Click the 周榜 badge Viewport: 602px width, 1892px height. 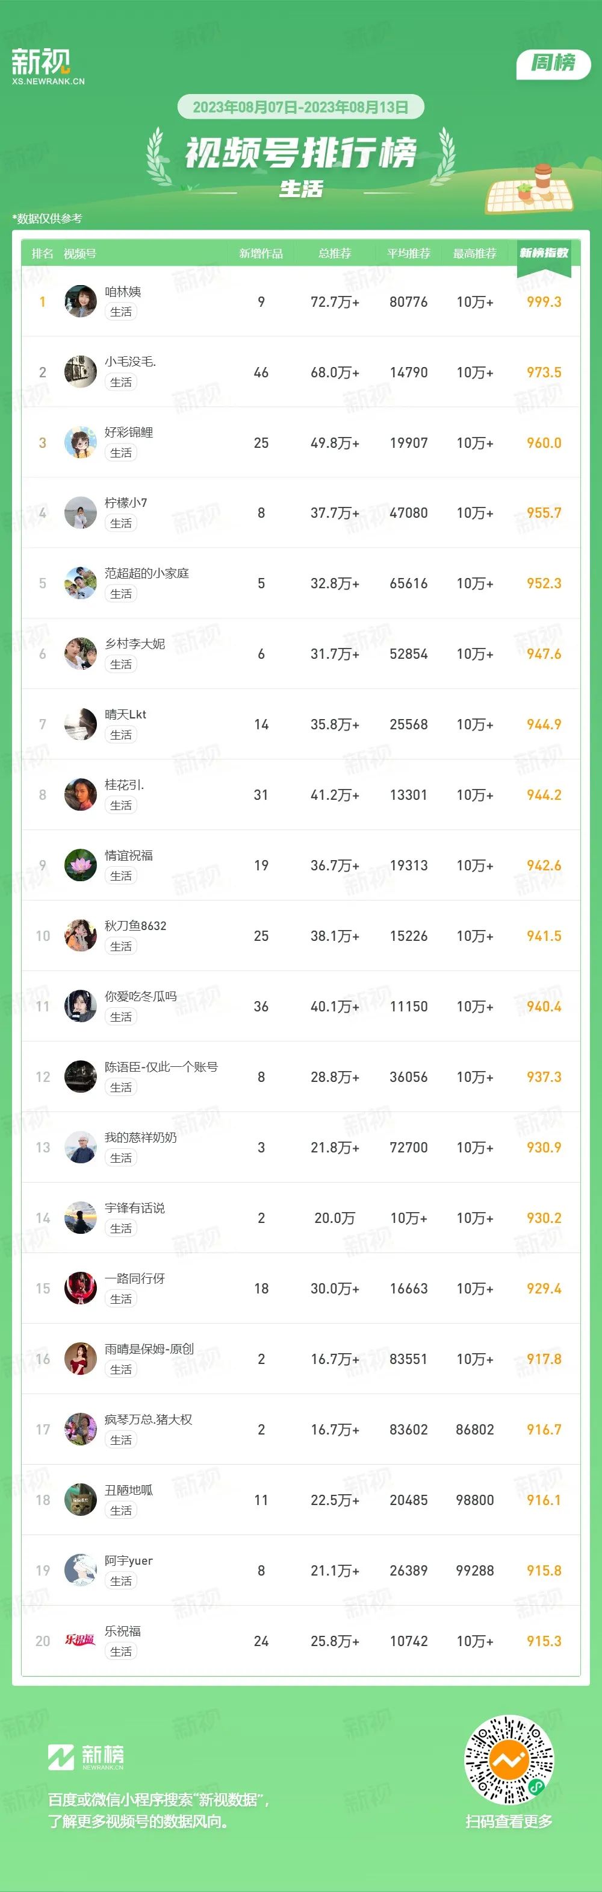click(x=553, y=63)
